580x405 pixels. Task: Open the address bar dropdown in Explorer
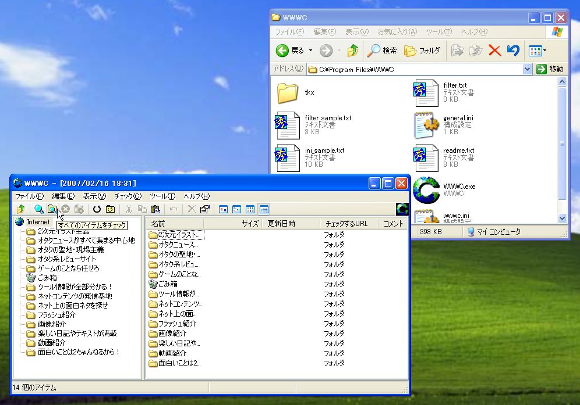point(527,69)
